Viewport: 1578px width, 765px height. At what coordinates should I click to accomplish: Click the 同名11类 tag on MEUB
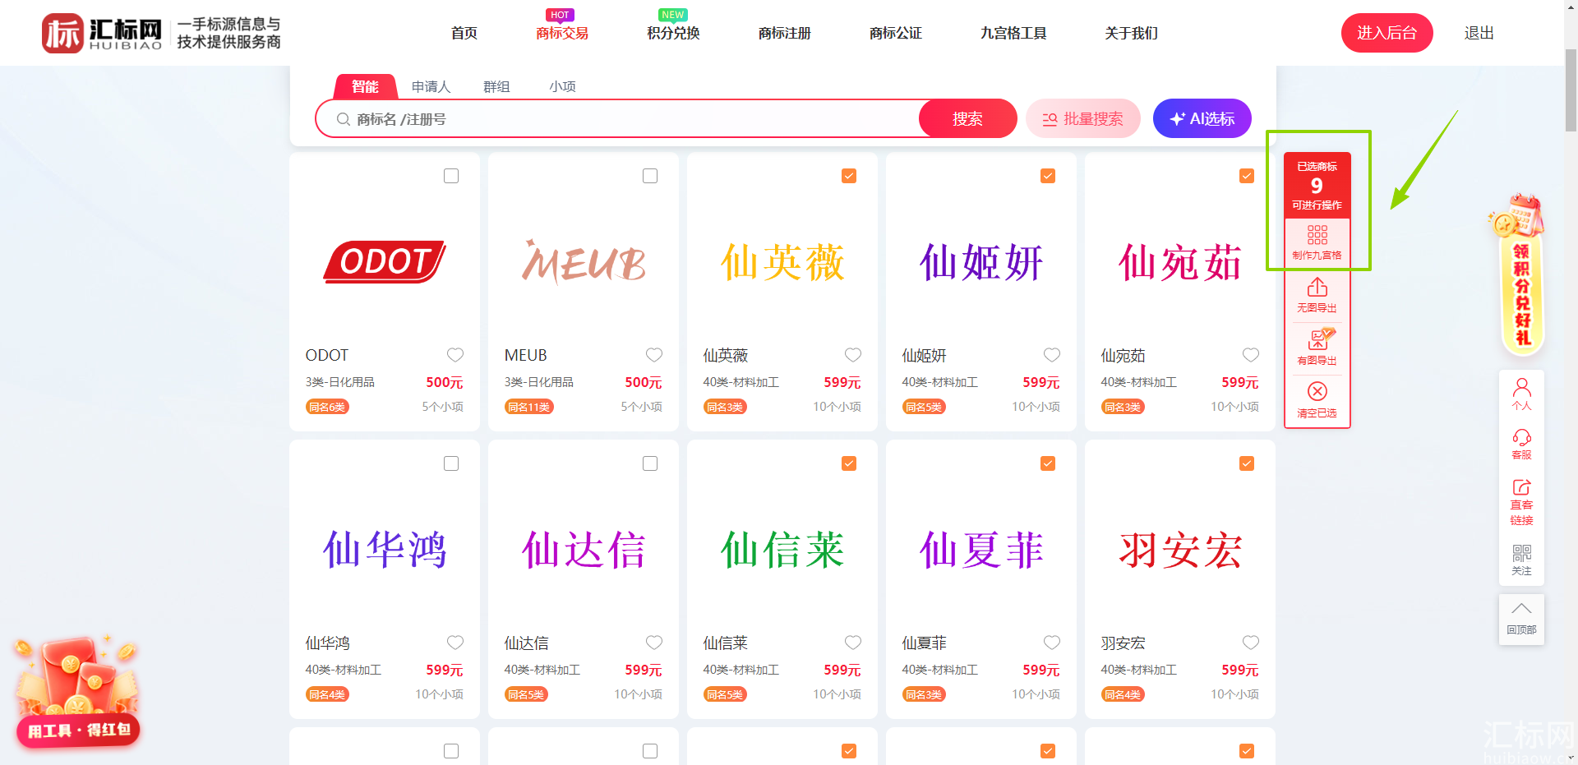[x=528, y=407]
